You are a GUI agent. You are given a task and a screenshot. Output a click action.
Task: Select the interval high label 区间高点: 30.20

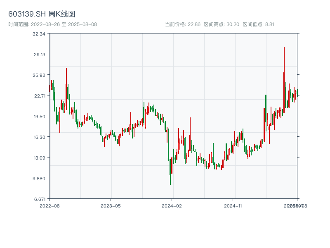(222, 24)
